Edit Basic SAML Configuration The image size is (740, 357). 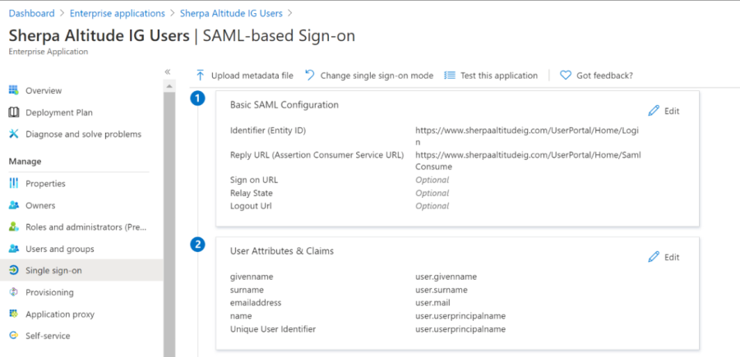[664, 111]
